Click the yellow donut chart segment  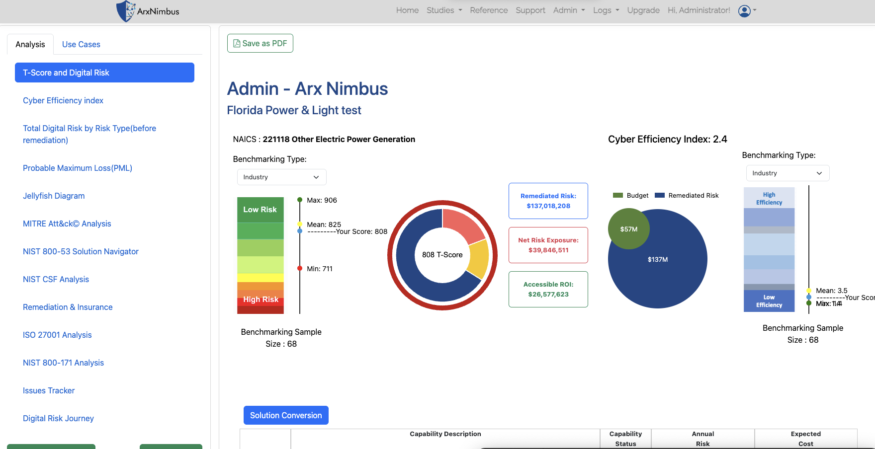click(479, 259)
